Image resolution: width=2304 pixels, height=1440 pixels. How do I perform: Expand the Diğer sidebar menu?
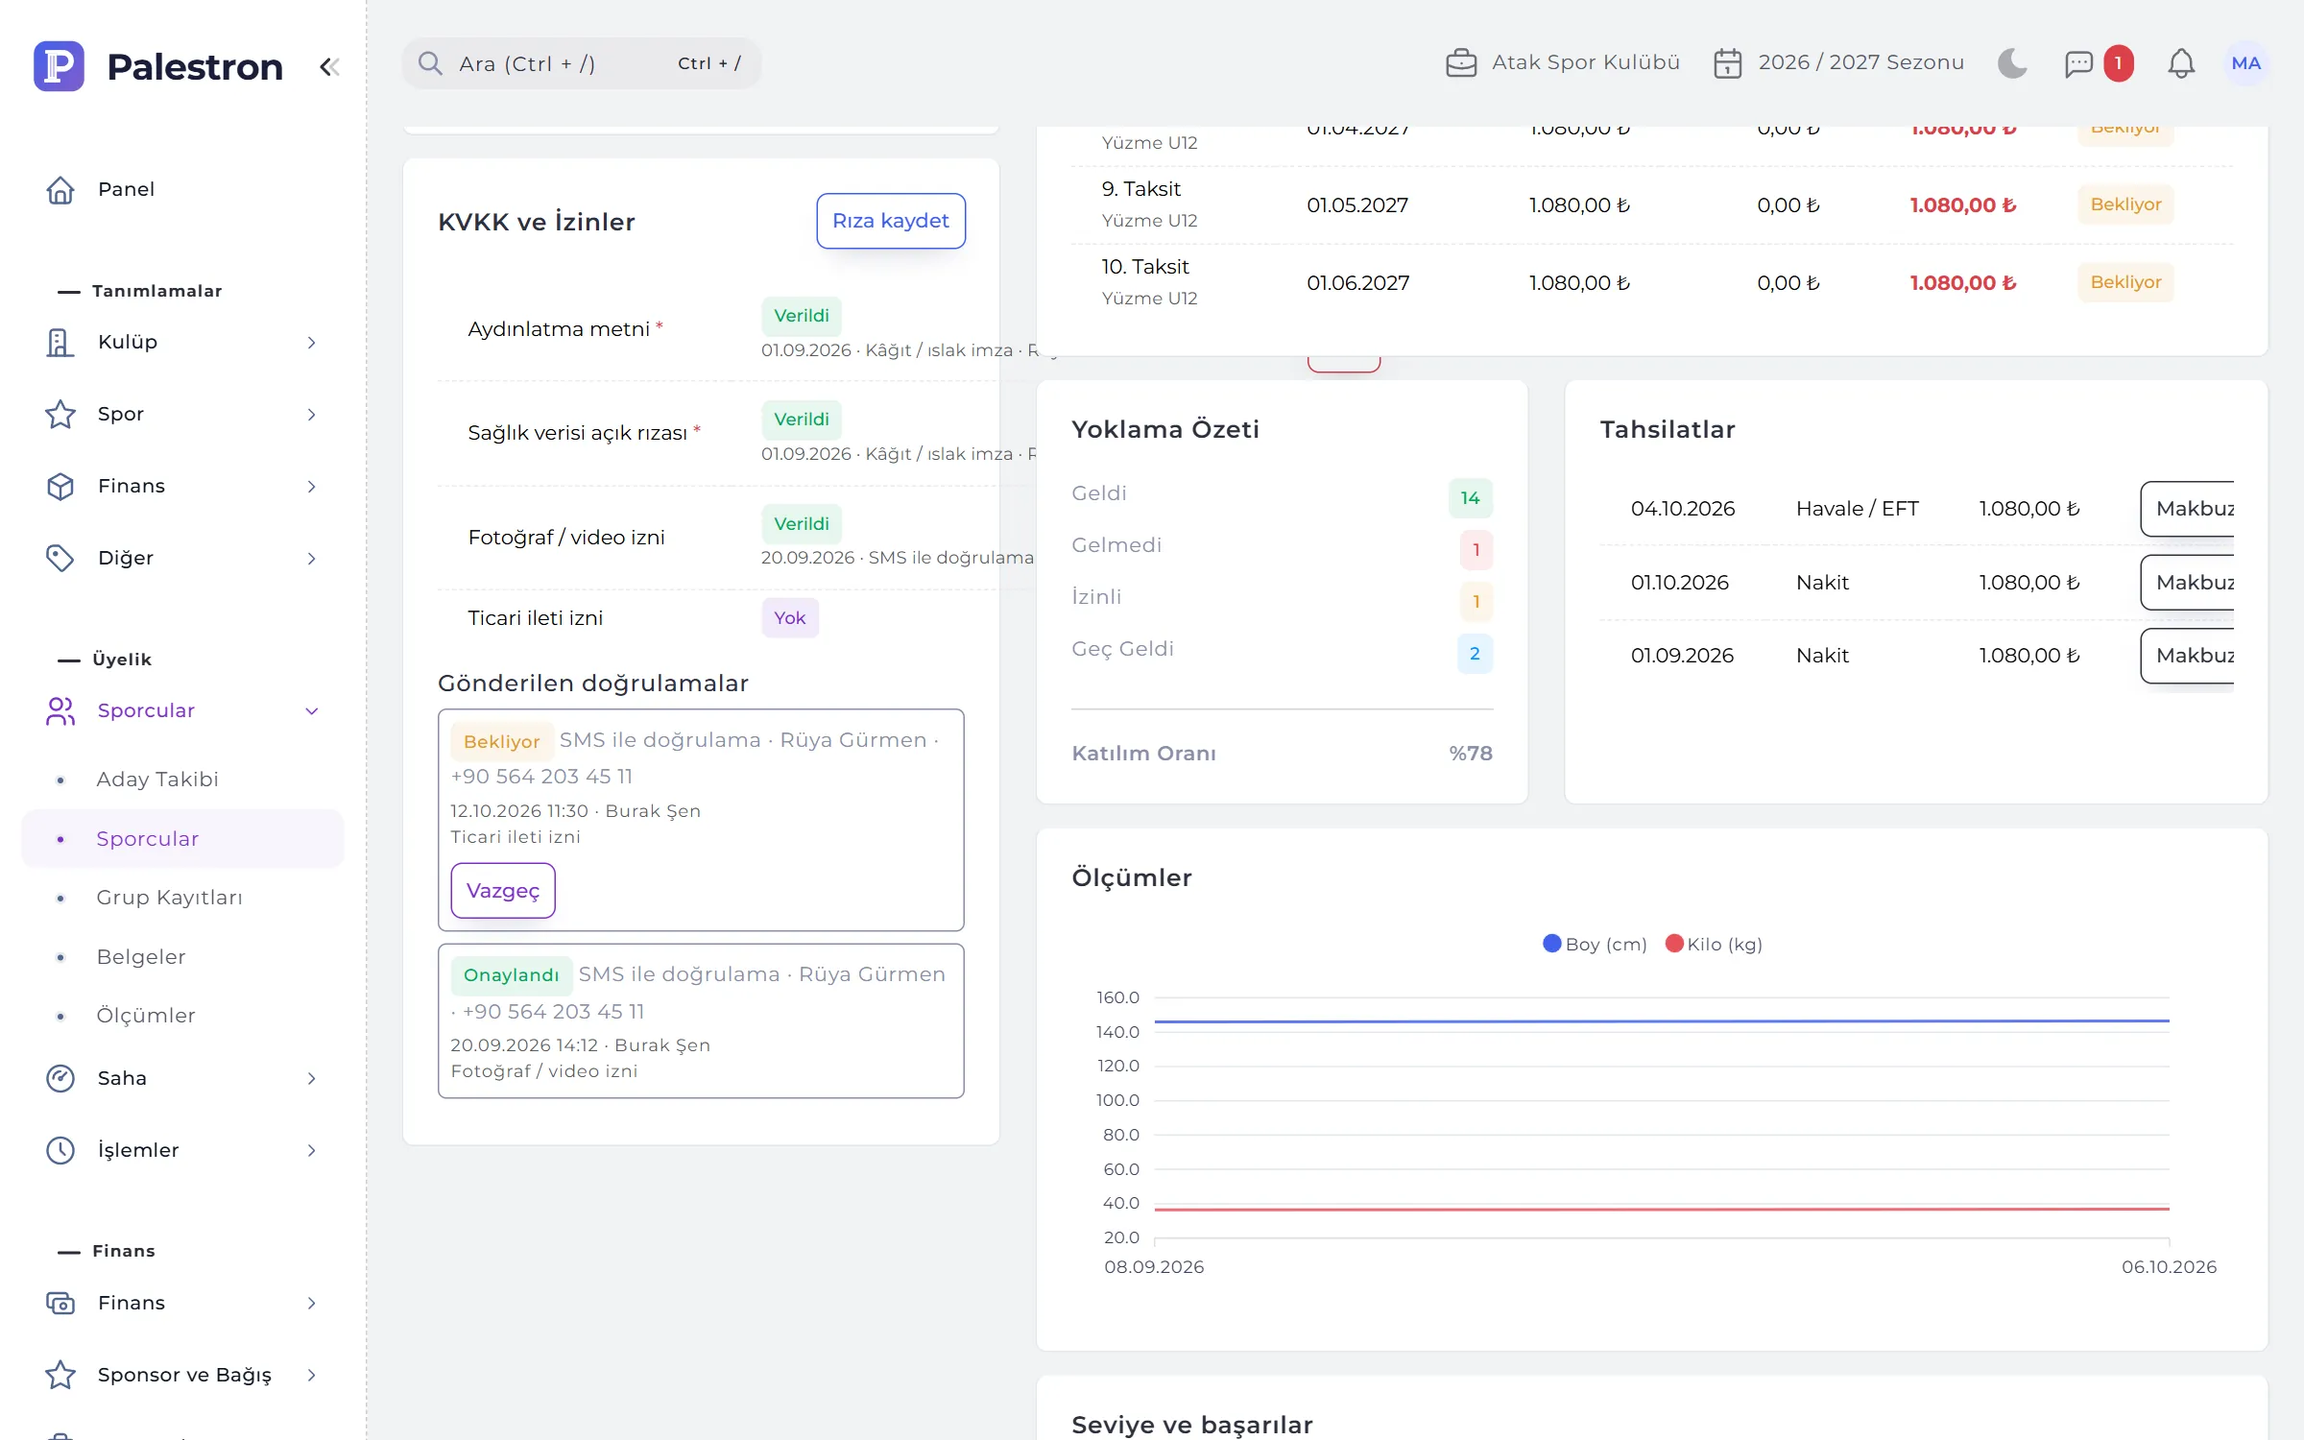click(182, 558)
